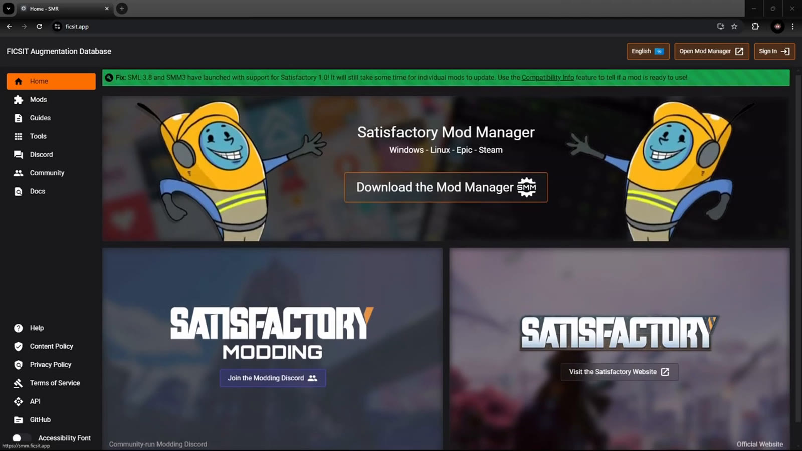This screenshot has width=802, height=451.
Task: Click the Terms of Service label
Action: [x=55, y=383]
